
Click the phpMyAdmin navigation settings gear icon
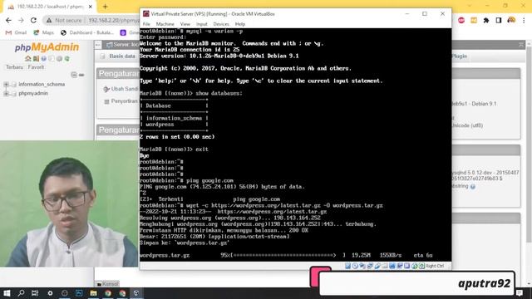point(59,59)
